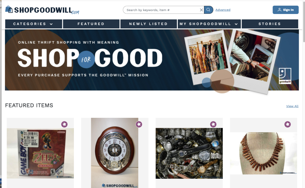This screenshot has width=305, height=188.
Task: Click the search magnifier button
Action: [208, 10]
